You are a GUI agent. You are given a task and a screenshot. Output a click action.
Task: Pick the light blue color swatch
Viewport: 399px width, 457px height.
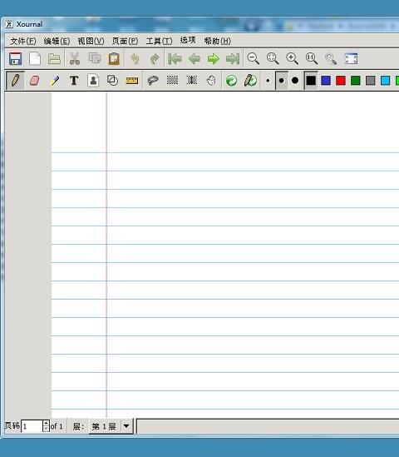tap(386, 81)
